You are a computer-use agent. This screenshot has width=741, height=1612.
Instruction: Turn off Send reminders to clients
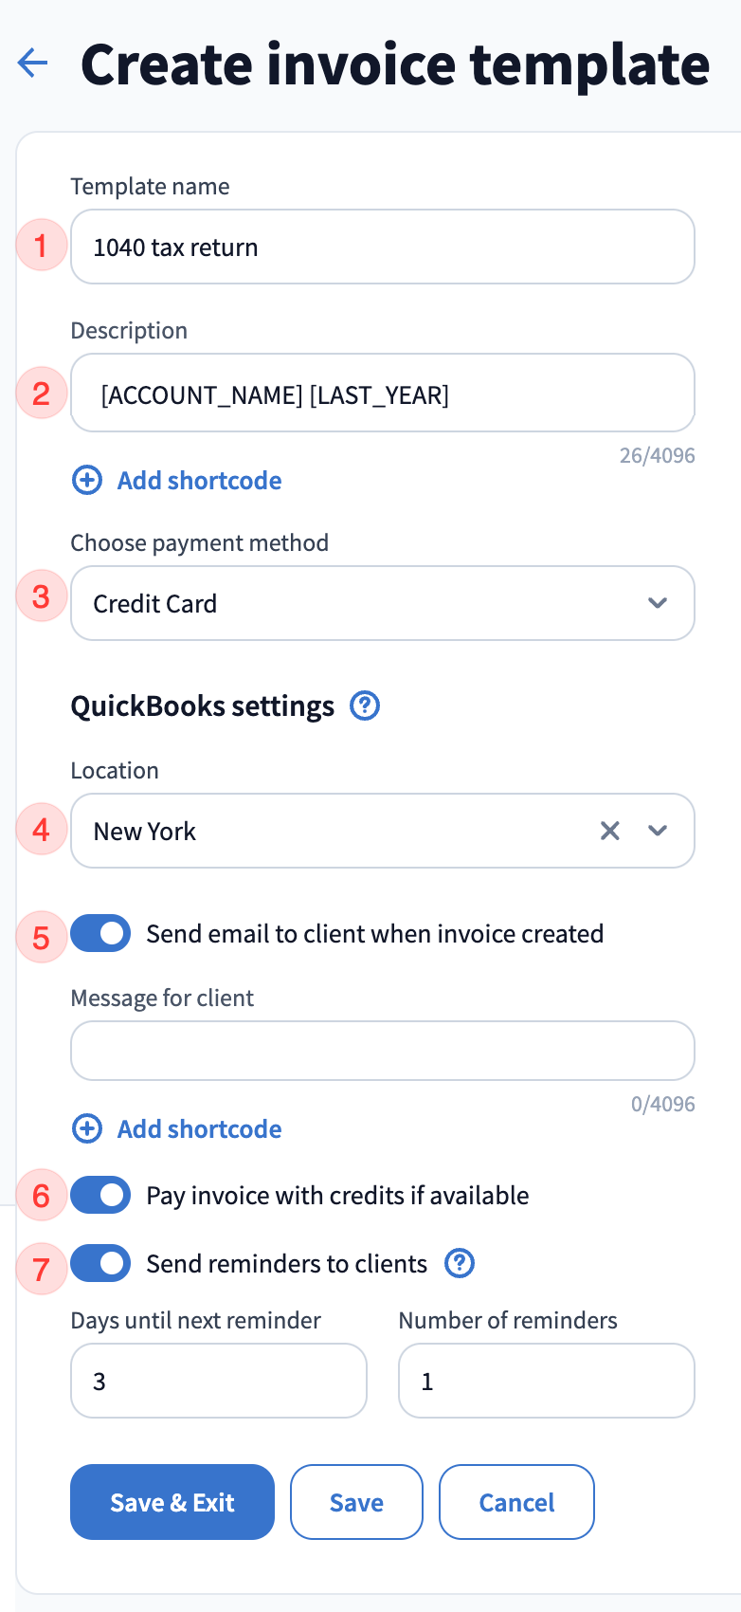click(x=100, y=1263)
